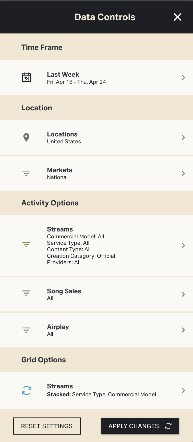The width and height of the screenshot is (193, 442).
Task: Click the Song Sales filter icon
Action: point(26,293)
